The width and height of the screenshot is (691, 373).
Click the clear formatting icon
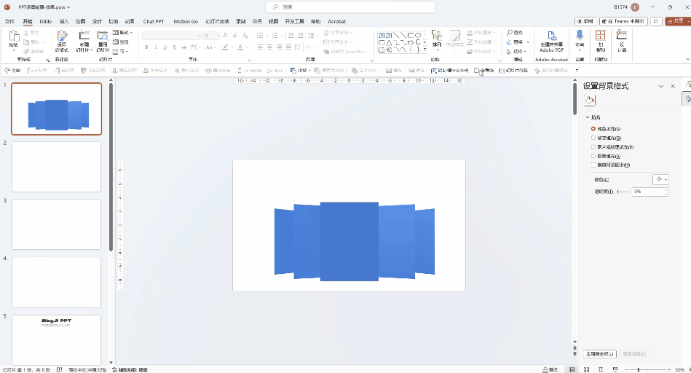(245, 35)
